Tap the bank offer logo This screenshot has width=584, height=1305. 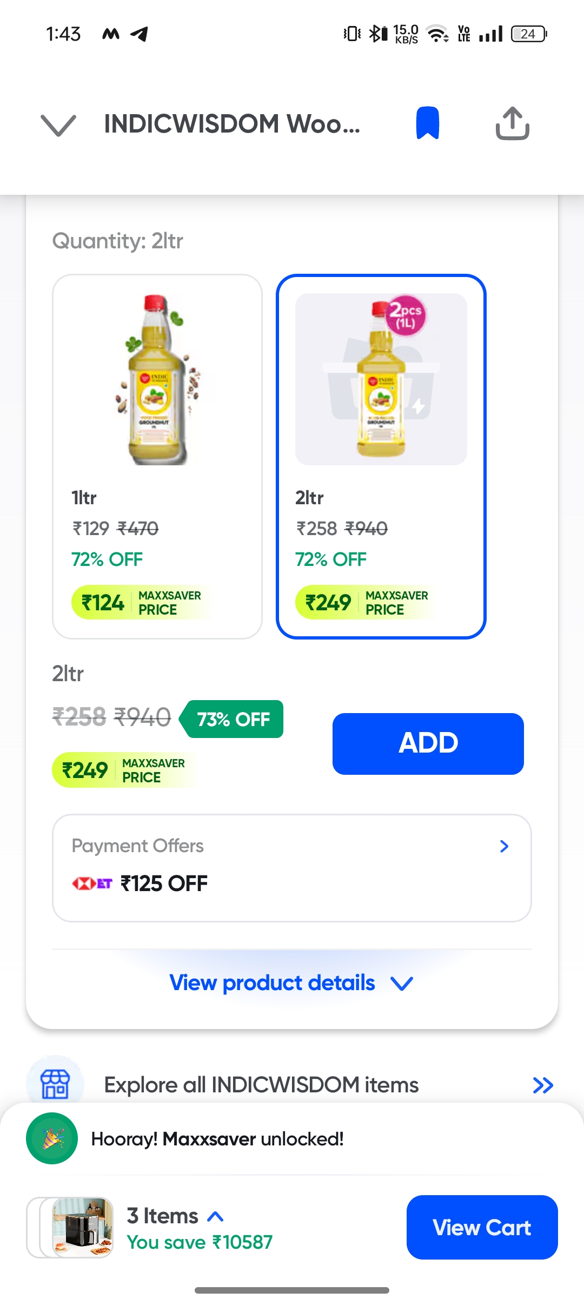pos(92,884)
